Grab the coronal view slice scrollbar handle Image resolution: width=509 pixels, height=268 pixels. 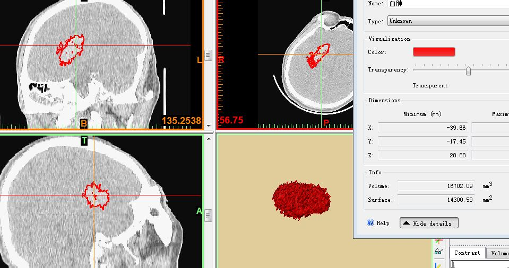pyautogui.click(x=209, y=55)
